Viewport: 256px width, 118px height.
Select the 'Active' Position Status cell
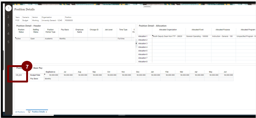click(x=22, y=39)
